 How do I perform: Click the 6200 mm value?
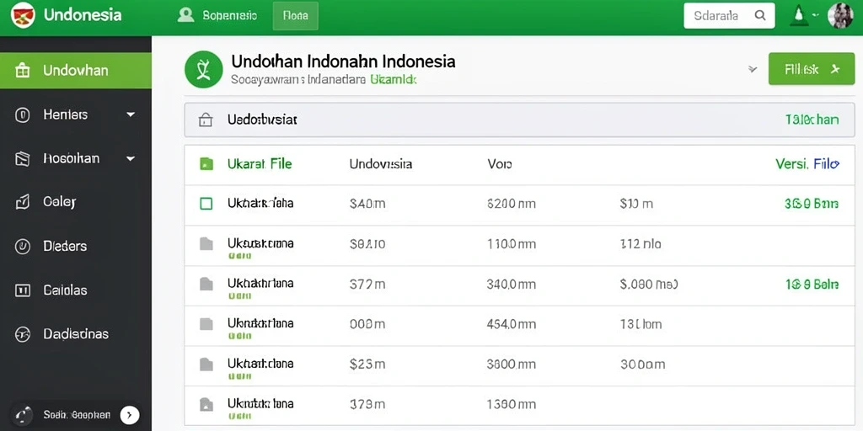point(512,204)
